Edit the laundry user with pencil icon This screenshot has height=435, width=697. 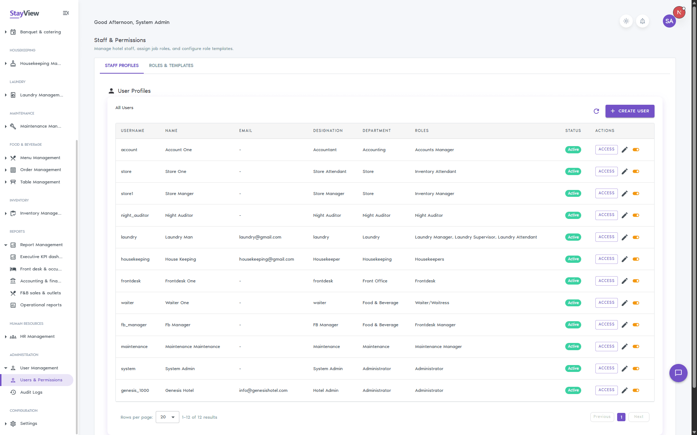click(624, 237)
